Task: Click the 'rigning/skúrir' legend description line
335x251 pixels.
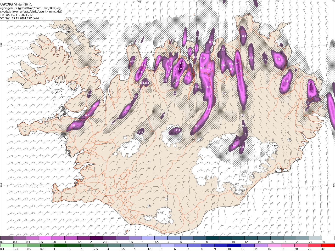Action: click(30, 8)
